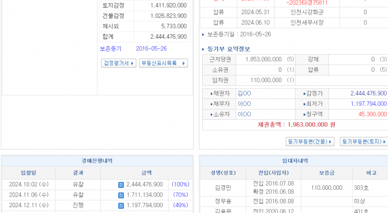Click the arrow bullet before 보존등기일
Screen dimensions: 388x213
pos(203,34)
